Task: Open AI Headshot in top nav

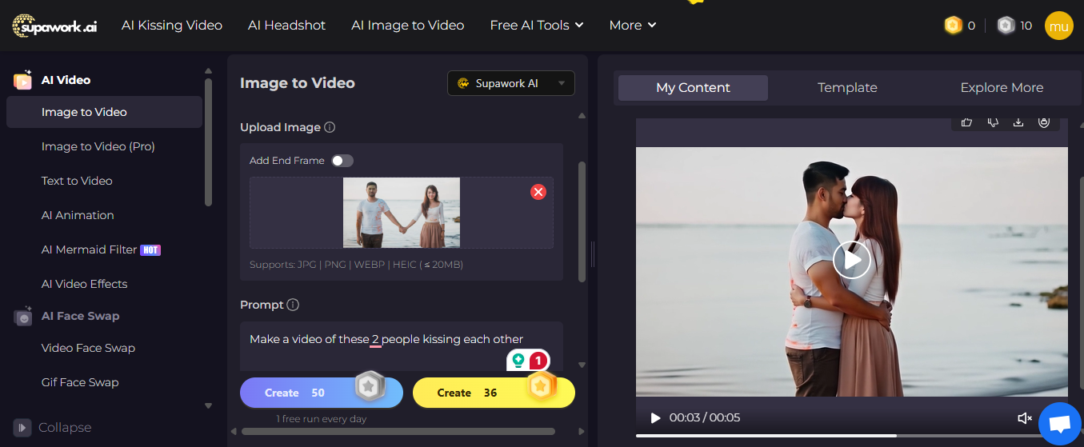Action: (x=286, y=26)
